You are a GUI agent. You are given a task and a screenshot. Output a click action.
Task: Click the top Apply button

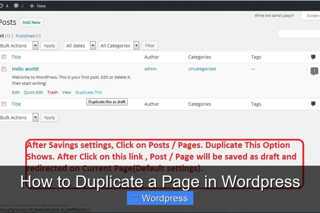coord(50,46)
